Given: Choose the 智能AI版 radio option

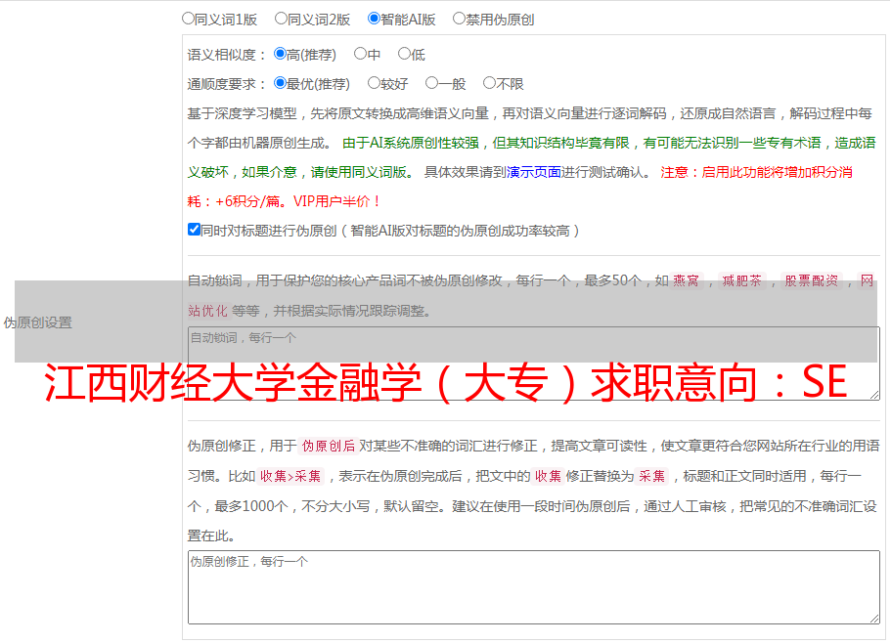Looking at the screenshot, I should click(x=374, y=19).
